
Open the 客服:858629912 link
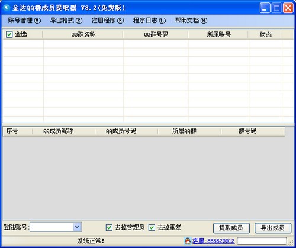tap(214, 241)
